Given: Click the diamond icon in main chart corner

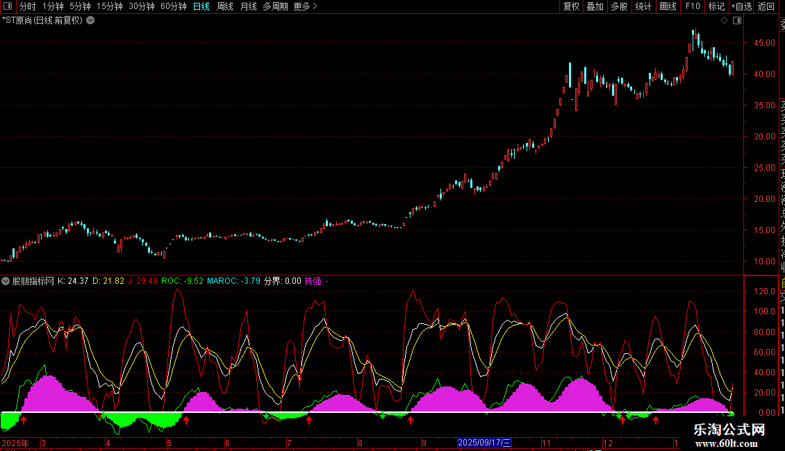Looking at the screenshot, I should point(724,21).
